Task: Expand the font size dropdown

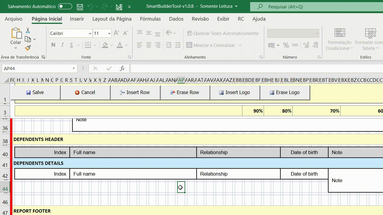Action: click(x=109, y=33)
